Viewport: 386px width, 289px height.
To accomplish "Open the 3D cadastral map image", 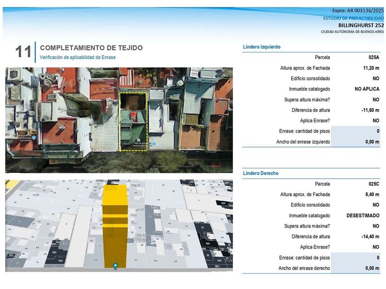I will 119,226.
